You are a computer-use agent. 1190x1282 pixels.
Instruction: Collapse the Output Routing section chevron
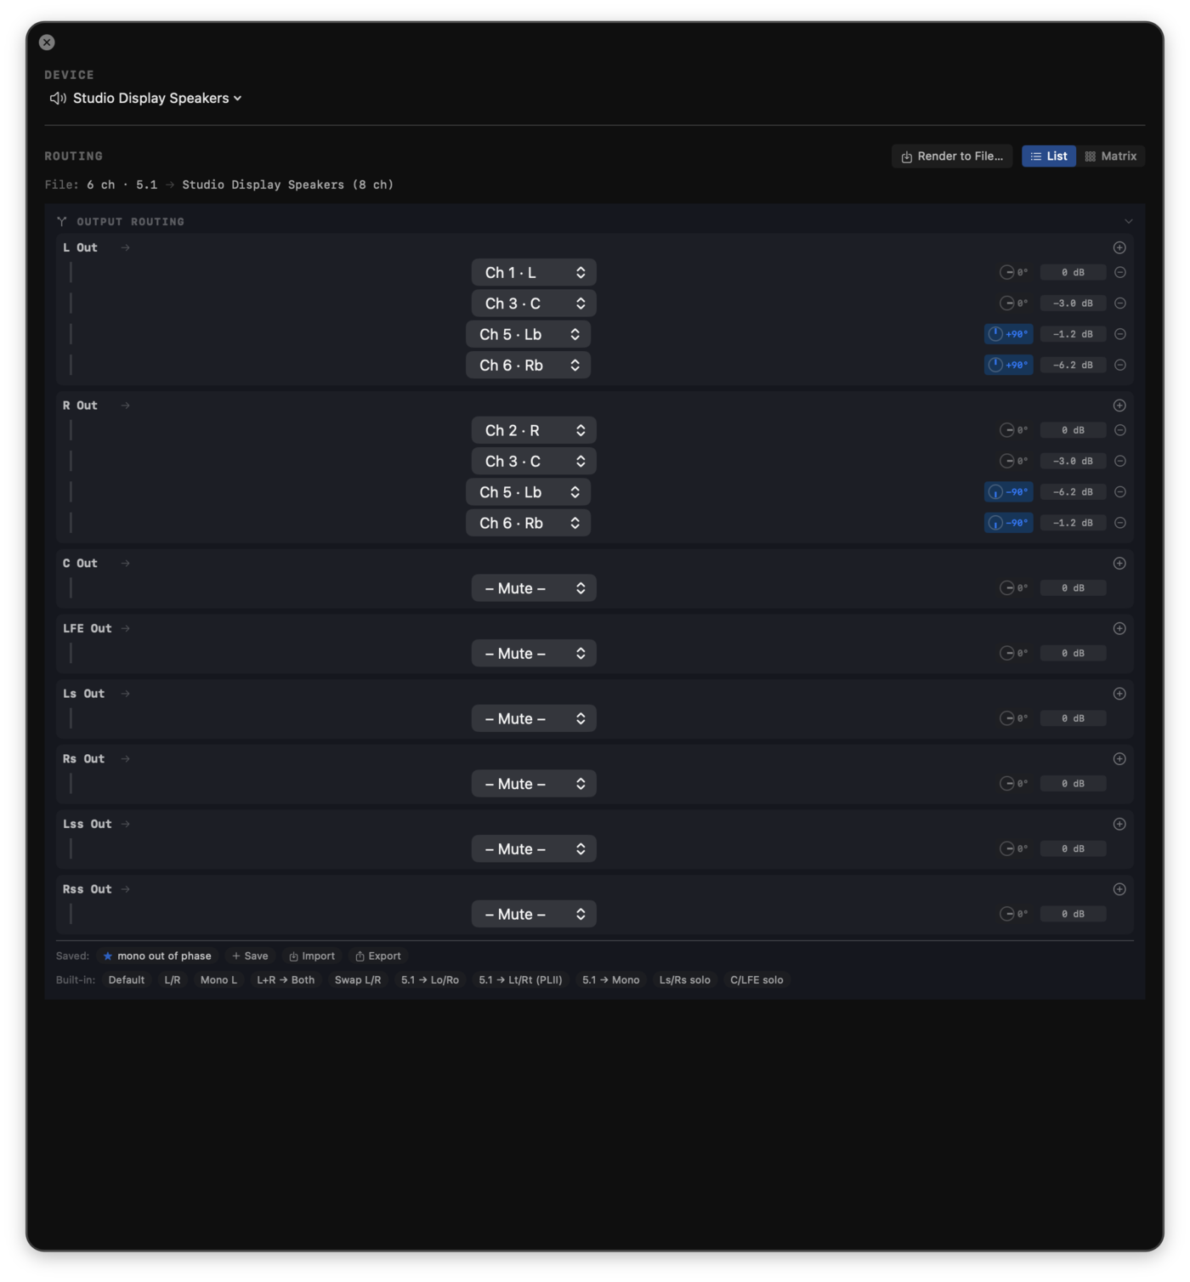tap(1129, 221)
